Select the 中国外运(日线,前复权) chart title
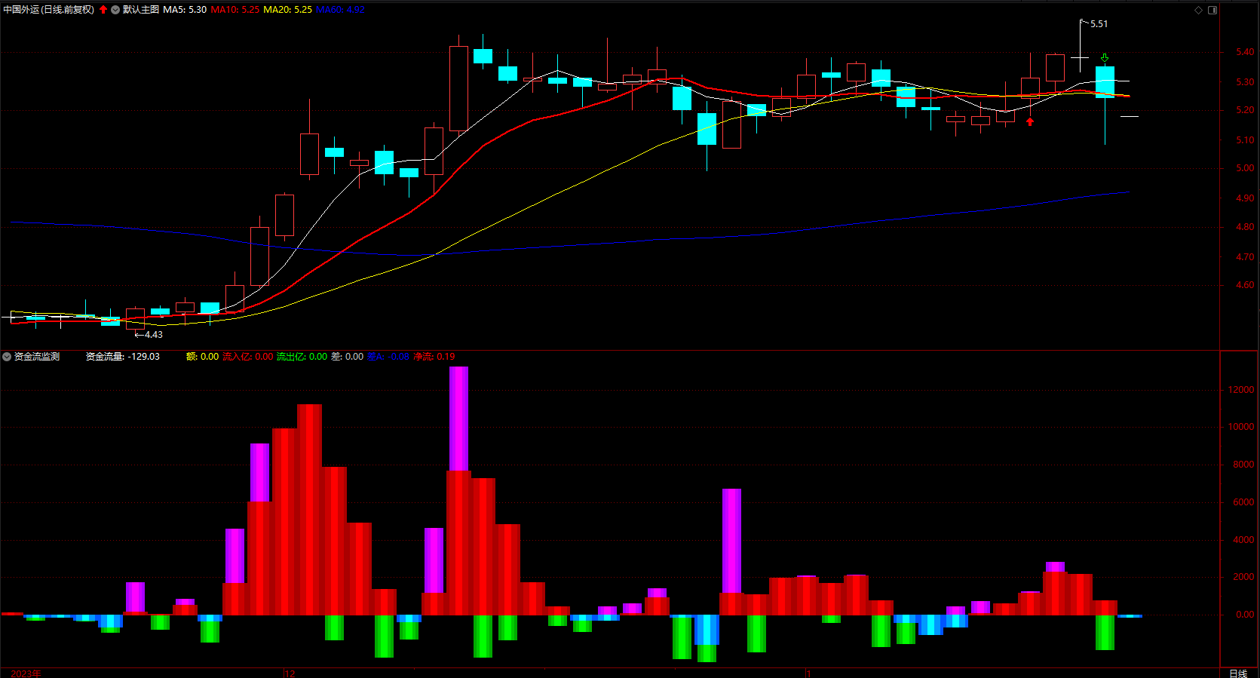Viewport: 1260px width, 678px height. coord(49,10)
